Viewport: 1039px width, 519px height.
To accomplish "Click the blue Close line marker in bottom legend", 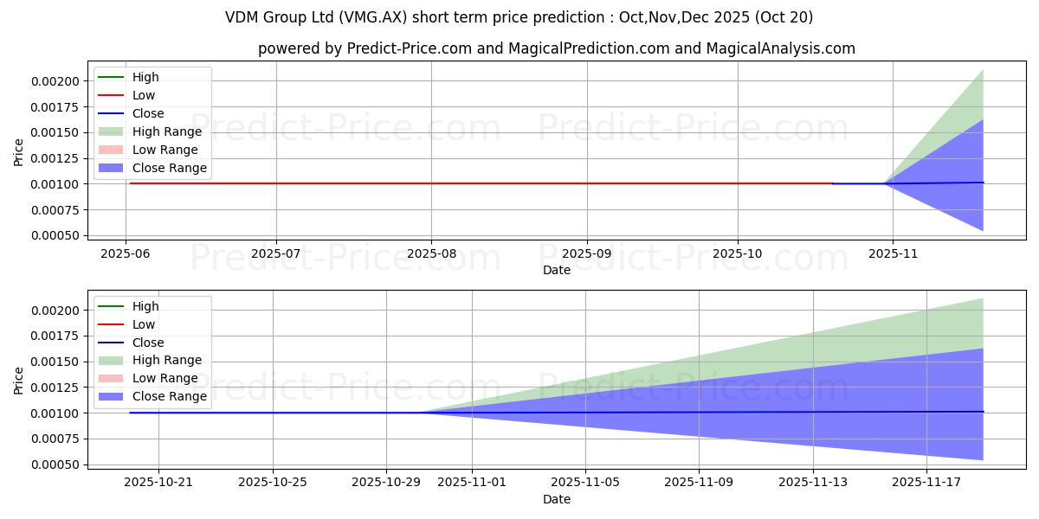I will pos(112,343).
